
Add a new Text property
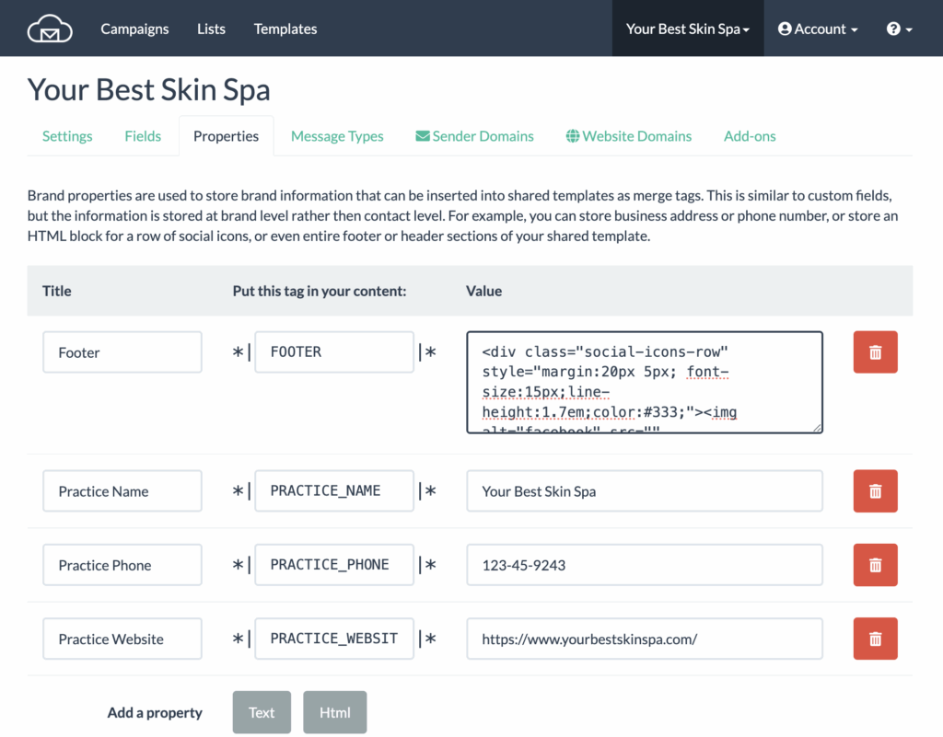pos(262,712)
